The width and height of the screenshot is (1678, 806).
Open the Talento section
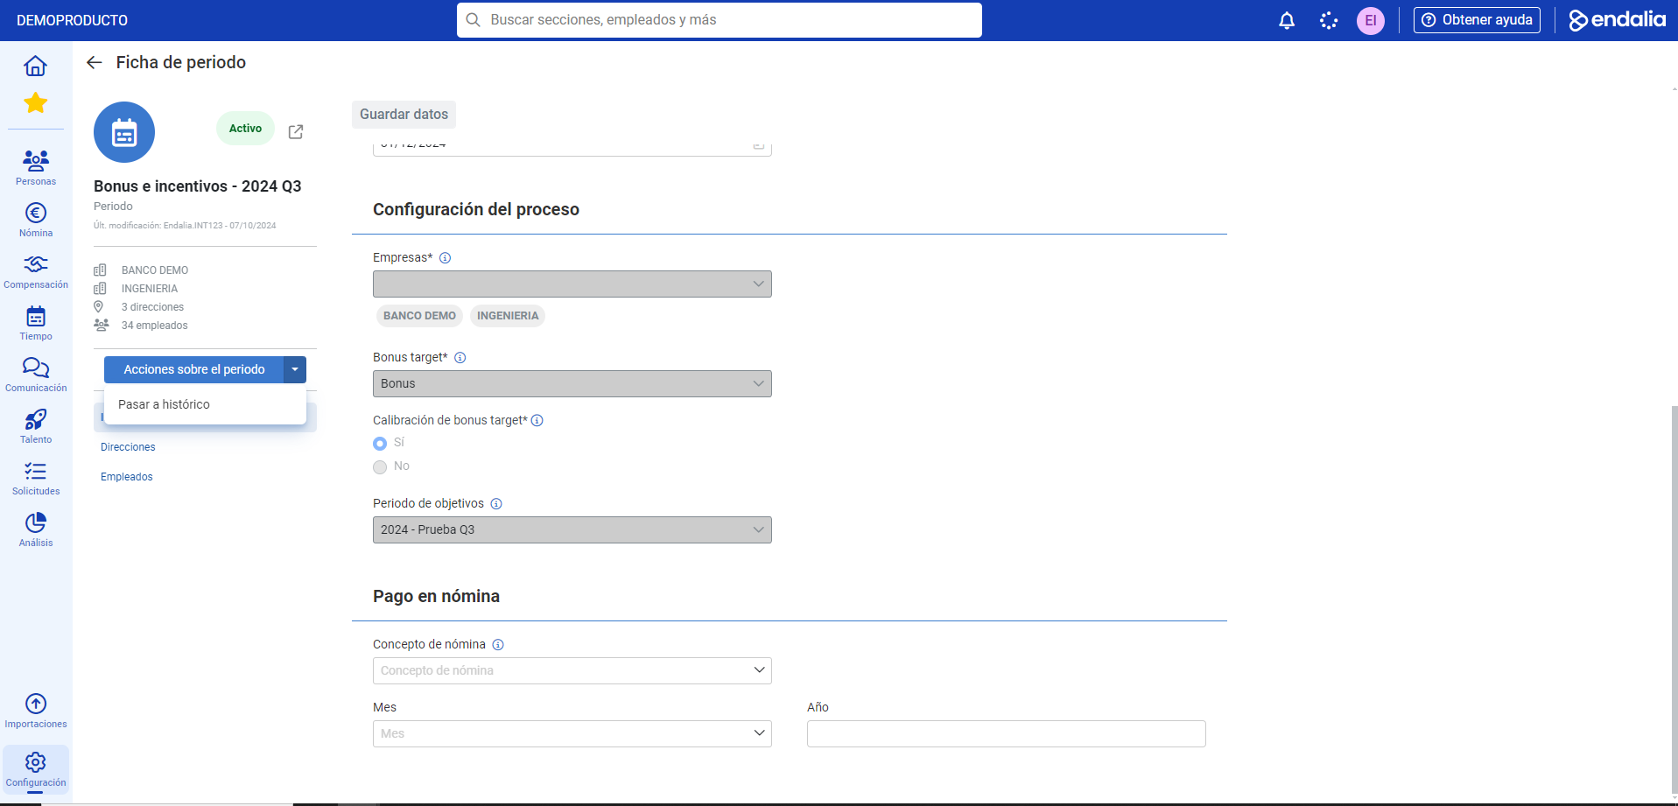click(36, 426)
